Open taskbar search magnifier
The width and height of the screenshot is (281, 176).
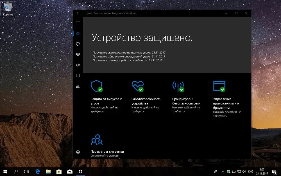(16, 172)
